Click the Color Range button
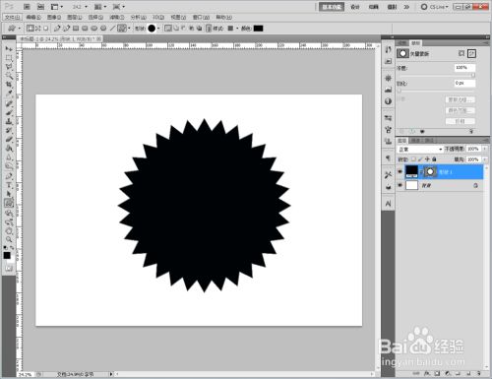Image resolution: width=492 pixels, height=379 pixels. [461, 110]
